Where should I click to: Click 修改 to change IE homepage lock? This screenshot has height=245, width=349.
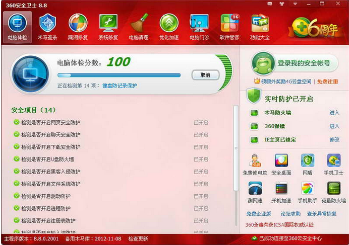(334, 140)
